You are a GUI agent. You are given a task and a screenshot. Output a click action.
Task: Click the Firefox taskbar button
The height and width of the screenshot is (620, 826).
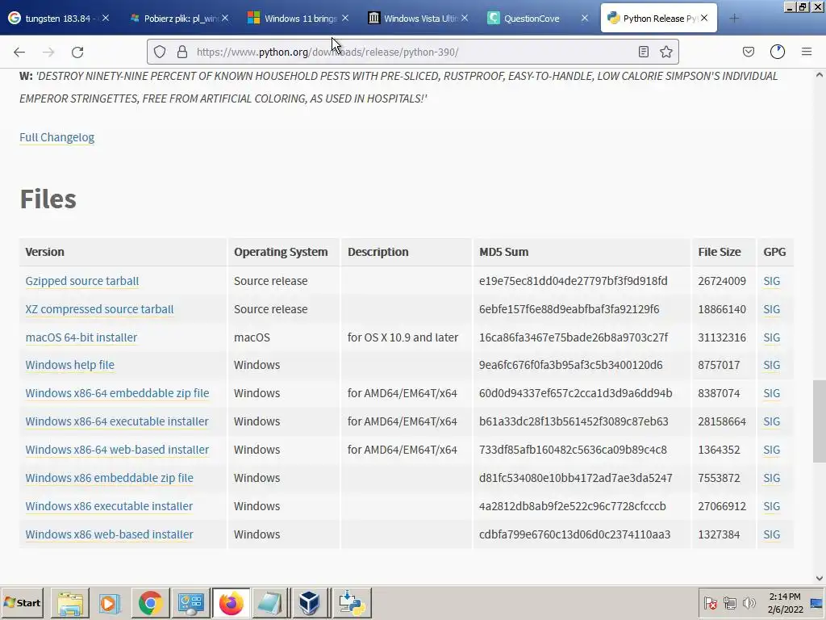click(231, 603)
